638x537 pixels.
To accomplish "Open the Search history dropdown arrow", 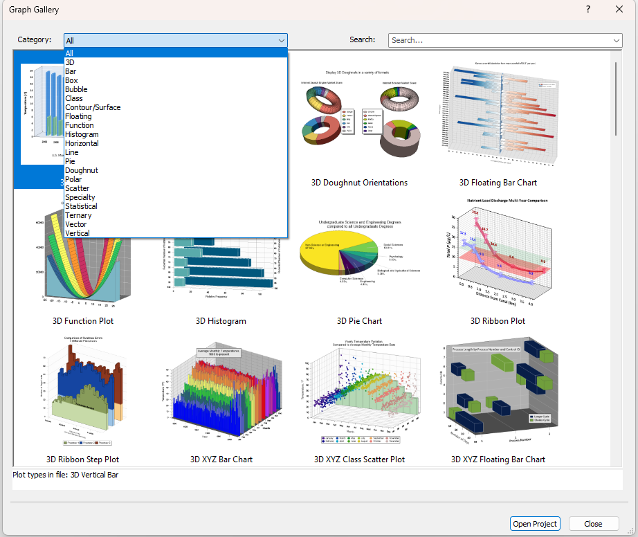I will click(x=616, y=40).
